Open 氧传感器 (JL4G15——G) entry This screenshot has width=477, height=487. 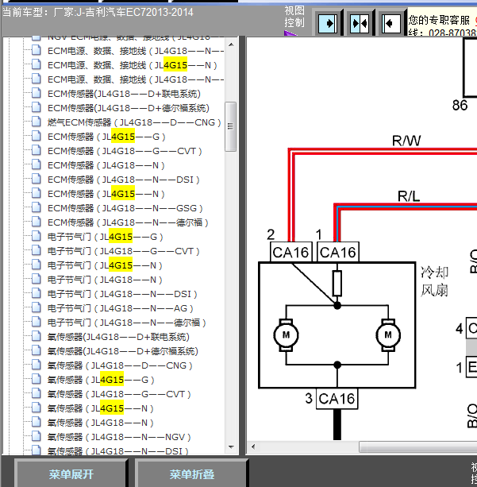pos(101,380)
